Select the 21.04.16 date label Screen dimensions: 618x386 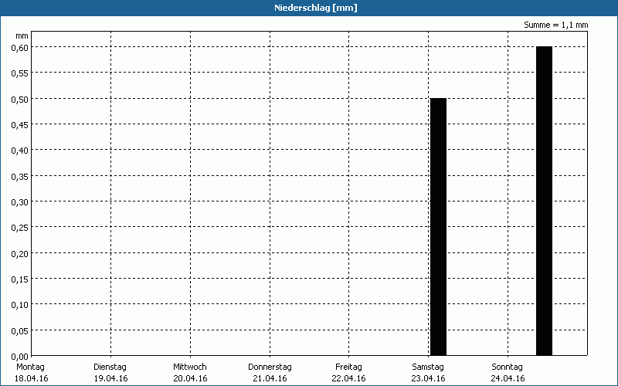(270, 379)
